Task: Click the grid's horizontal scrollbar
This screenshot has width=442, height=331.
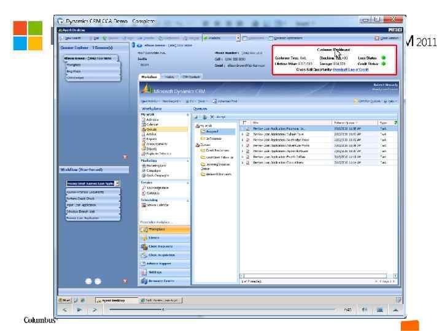Action: (x=319, y=276)
